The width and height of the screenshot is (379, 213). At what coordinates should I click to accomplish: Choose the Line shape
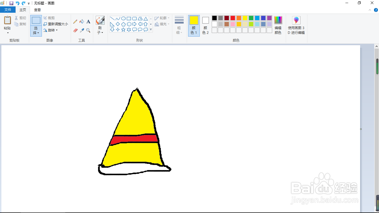pyautogui.click(x=112, y=19)
